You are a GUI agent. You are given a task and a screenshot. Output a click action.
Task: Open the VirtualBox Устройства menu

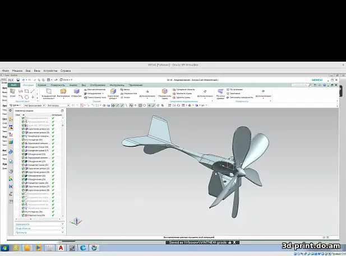coord(50,71)
